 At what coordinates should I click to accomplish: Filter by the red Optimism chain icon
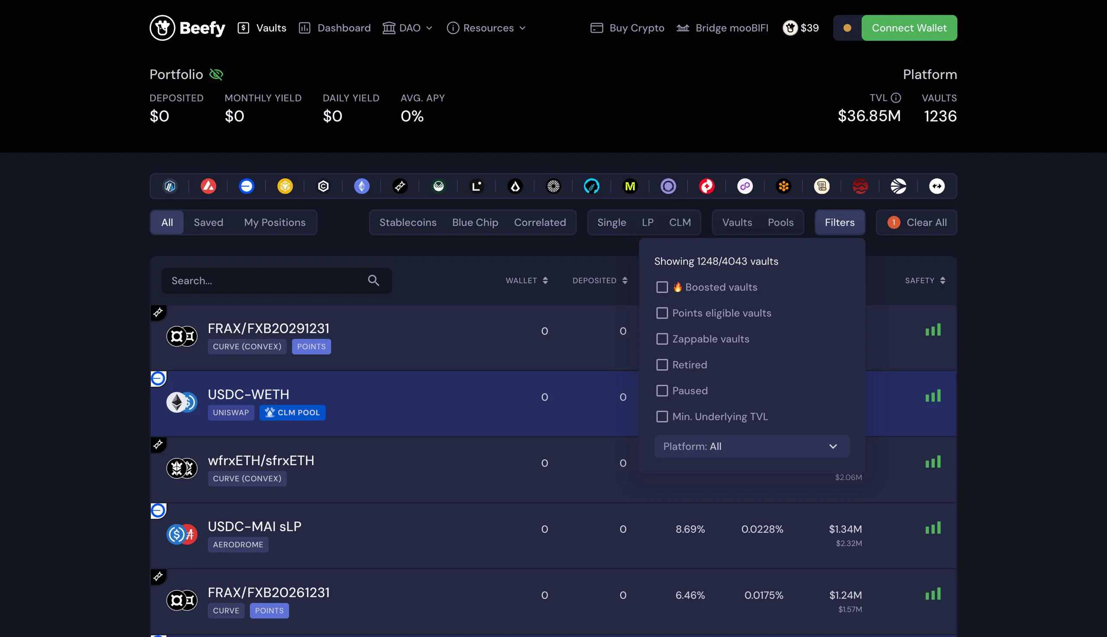707,186
